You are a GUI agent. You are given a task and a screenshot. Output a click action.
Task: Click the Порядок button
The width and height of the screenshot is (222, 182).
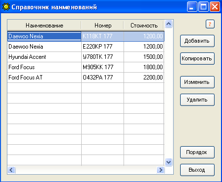197,153
